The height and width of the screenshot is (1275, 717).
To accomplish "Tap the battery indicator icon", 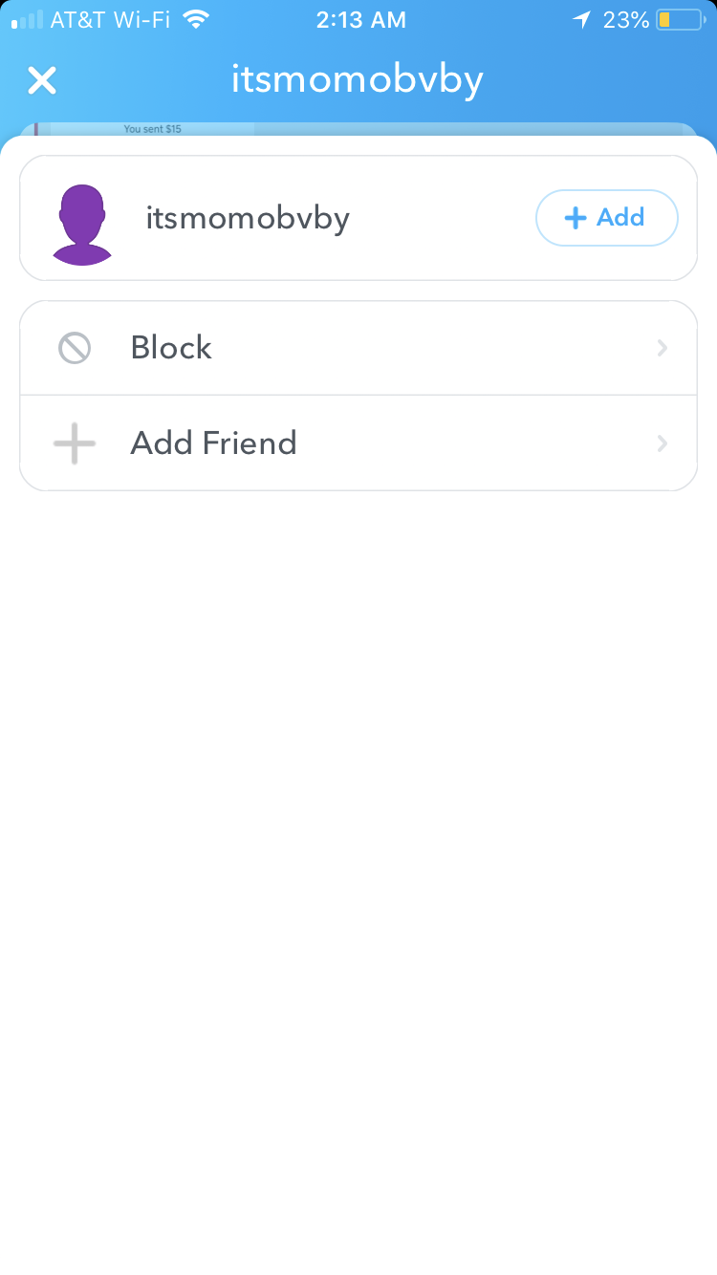I will point(681,19).
